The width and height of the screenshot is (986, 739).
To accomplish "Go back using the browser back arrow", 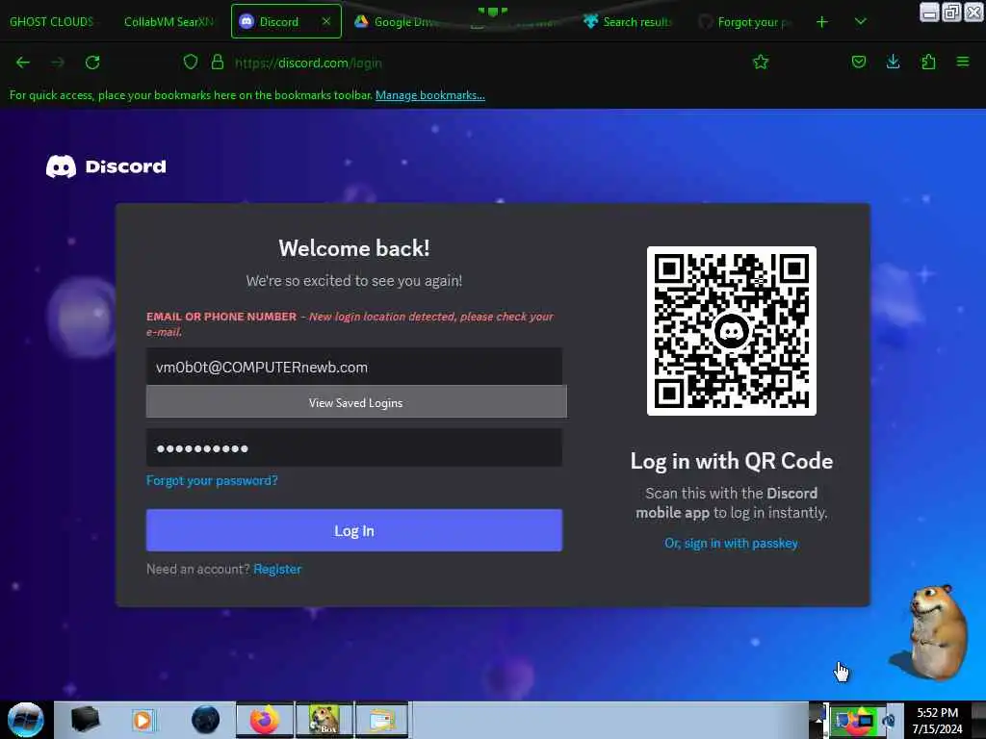I will (x=23, y=63).
